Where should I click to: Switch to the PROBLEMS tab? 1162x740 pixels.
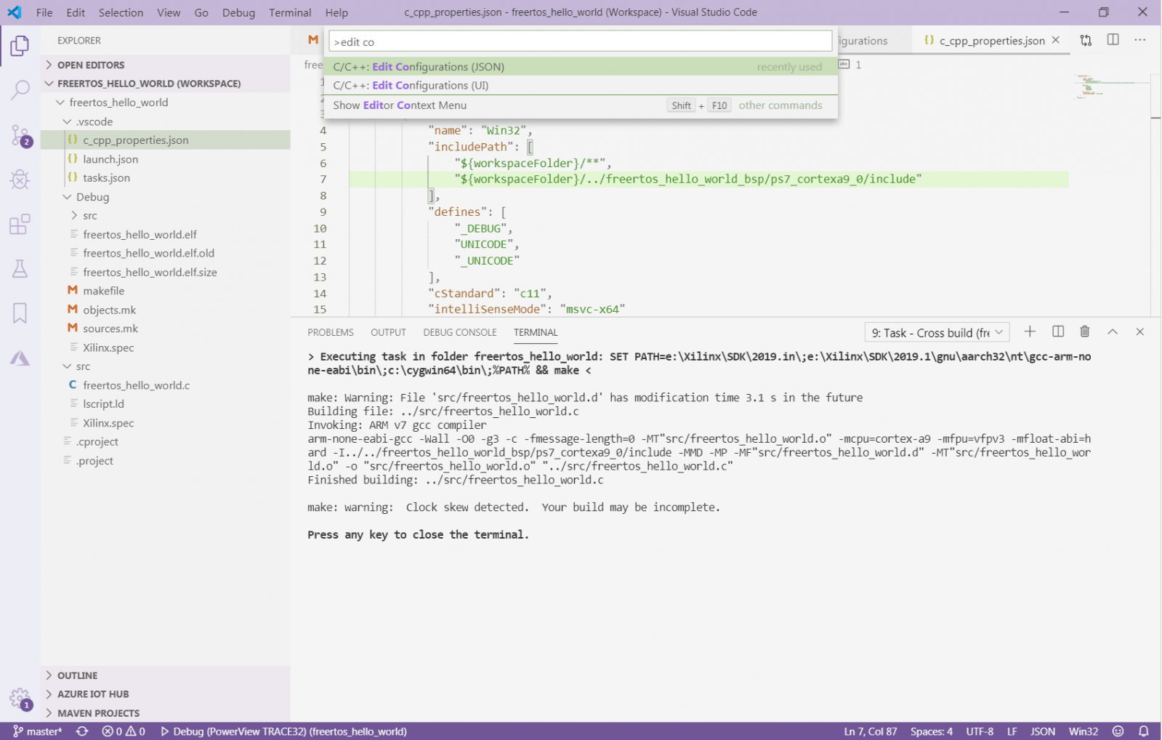pos(330,332)
